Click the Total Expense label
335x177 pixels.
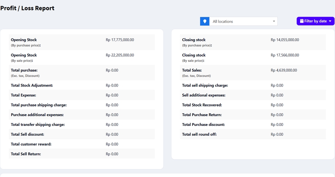(x=23, y=95)
